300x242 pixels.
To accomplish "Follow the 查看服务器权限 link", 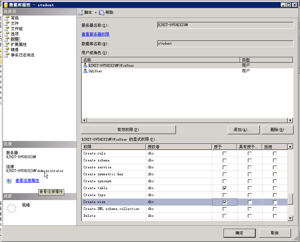I will point(96,34).
